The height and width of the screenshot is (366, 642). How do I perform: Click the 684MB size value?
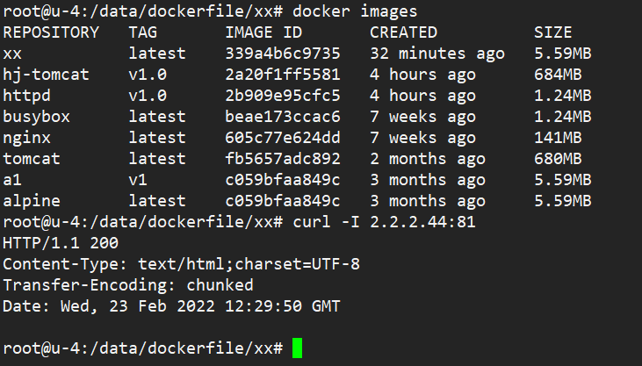coord(558,75)
